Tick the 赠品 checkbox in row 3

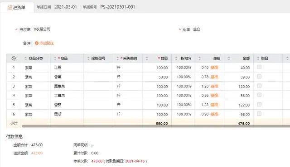259,86
